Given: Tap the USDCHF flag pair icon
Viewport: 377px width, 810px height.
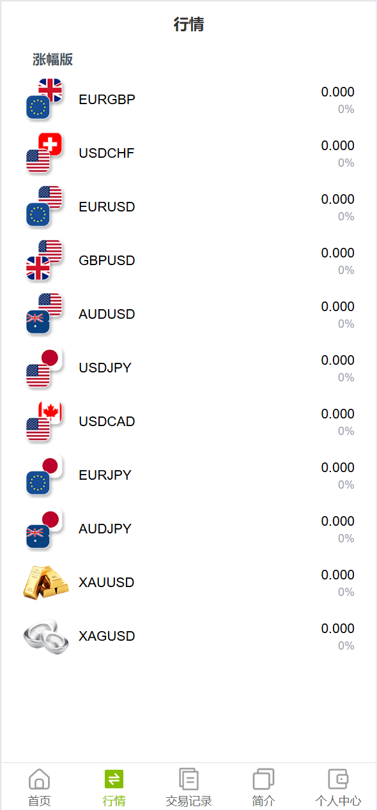Looking at the screenshot, I should click(x=45, y=153).
